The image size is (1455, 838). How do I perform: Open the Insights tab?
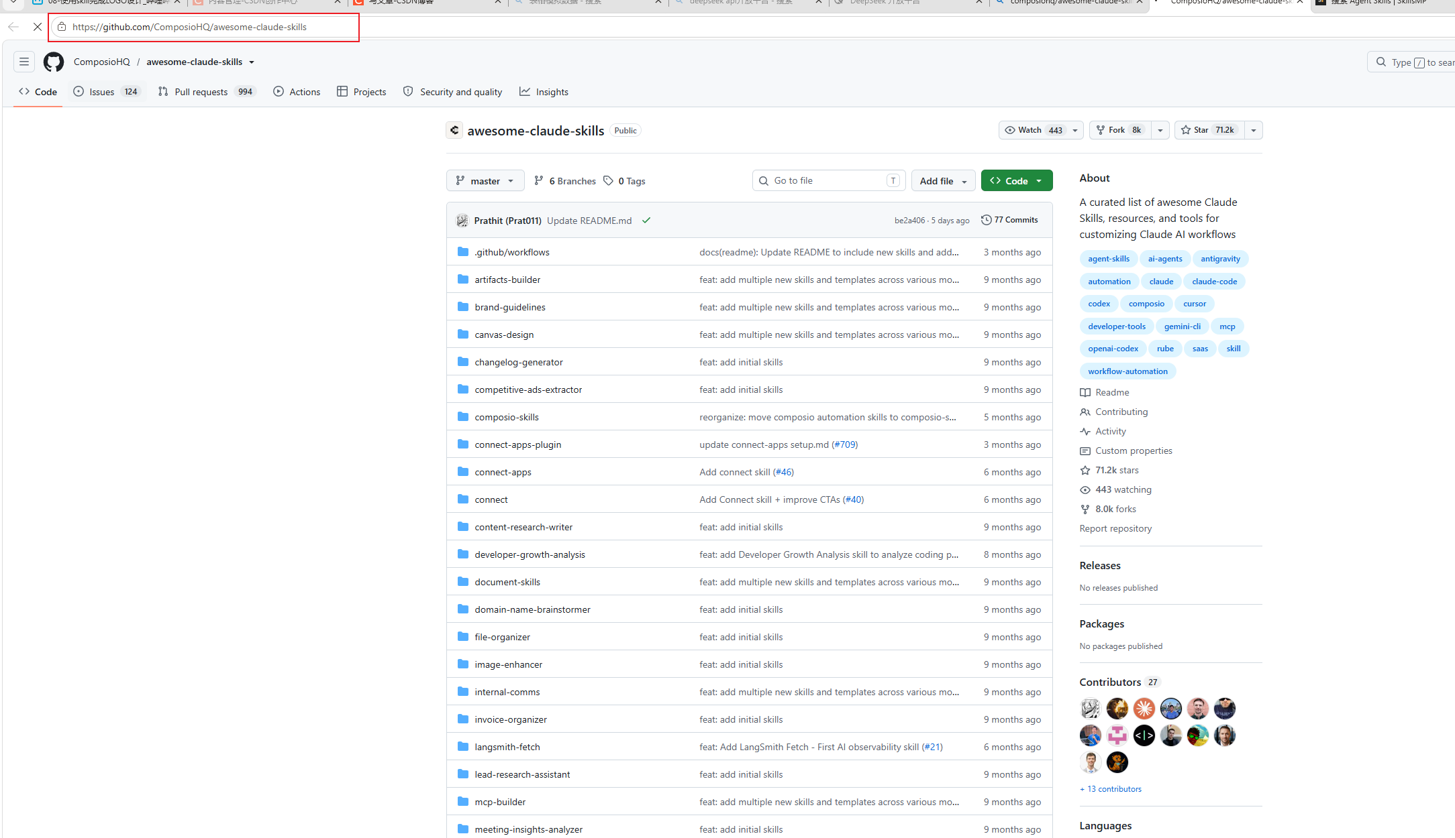click(x=544, y=92)
